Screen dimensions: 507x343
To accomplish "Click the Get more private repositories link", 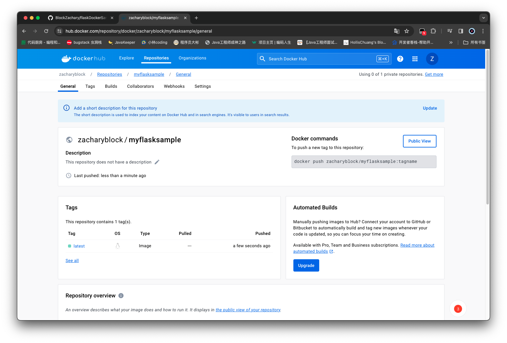I will pos(434,74).
